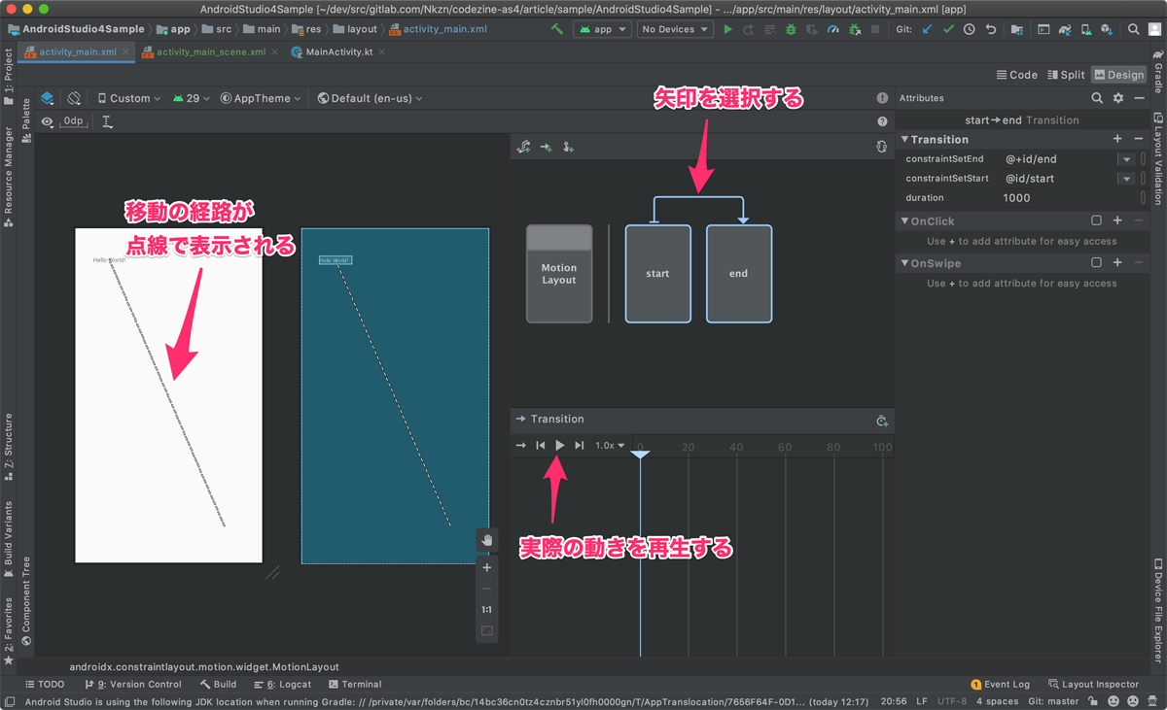Switch to Code view mode
This screenshot has height=710, width=1167.
tap(1017, 75)
